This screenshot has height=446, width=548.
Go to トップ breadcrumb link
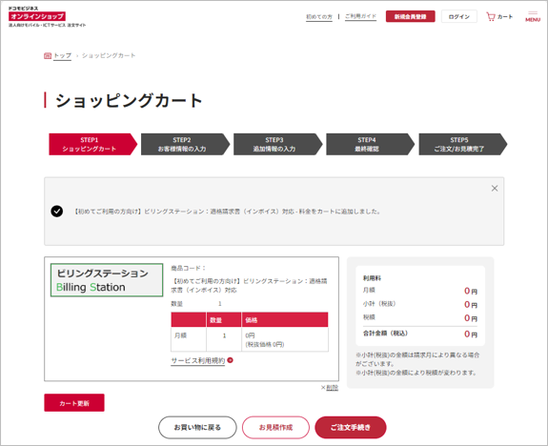62,56
